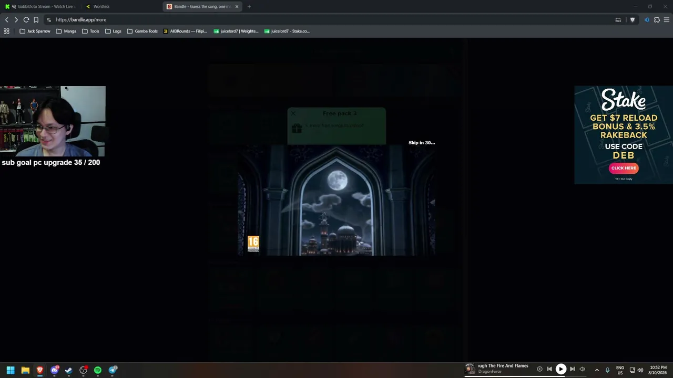Open the Extensions puzzle menu

(657, 20)
